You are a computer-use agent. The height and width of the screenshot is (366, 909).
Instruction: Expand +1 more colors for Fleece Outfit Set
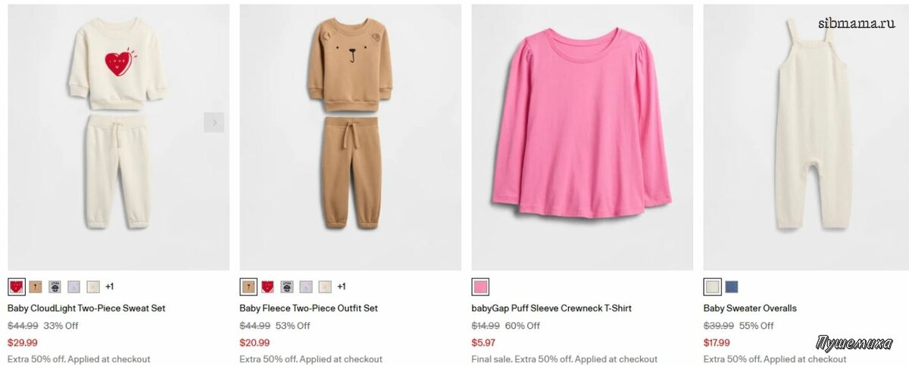tap(342, 286)
